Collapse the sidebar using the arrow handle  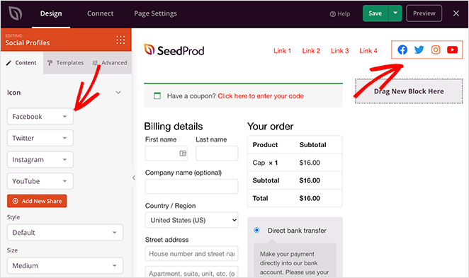click(134, 178)
